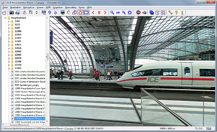
Task: Open the Organizer menu
Action: click(58, 7)
